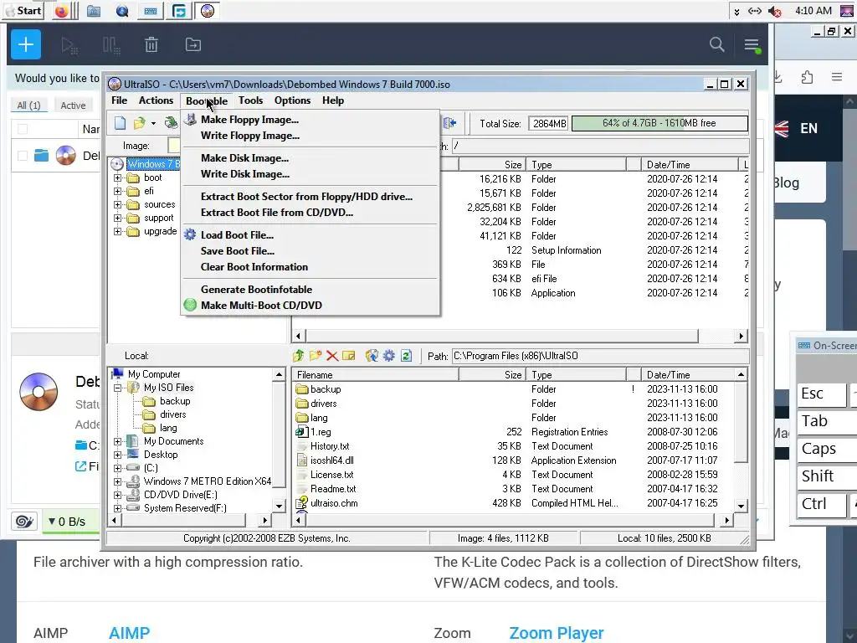857x643 pixels.
Task: Open the File menu in UltraISO
Action: click(x=119, y=100)
